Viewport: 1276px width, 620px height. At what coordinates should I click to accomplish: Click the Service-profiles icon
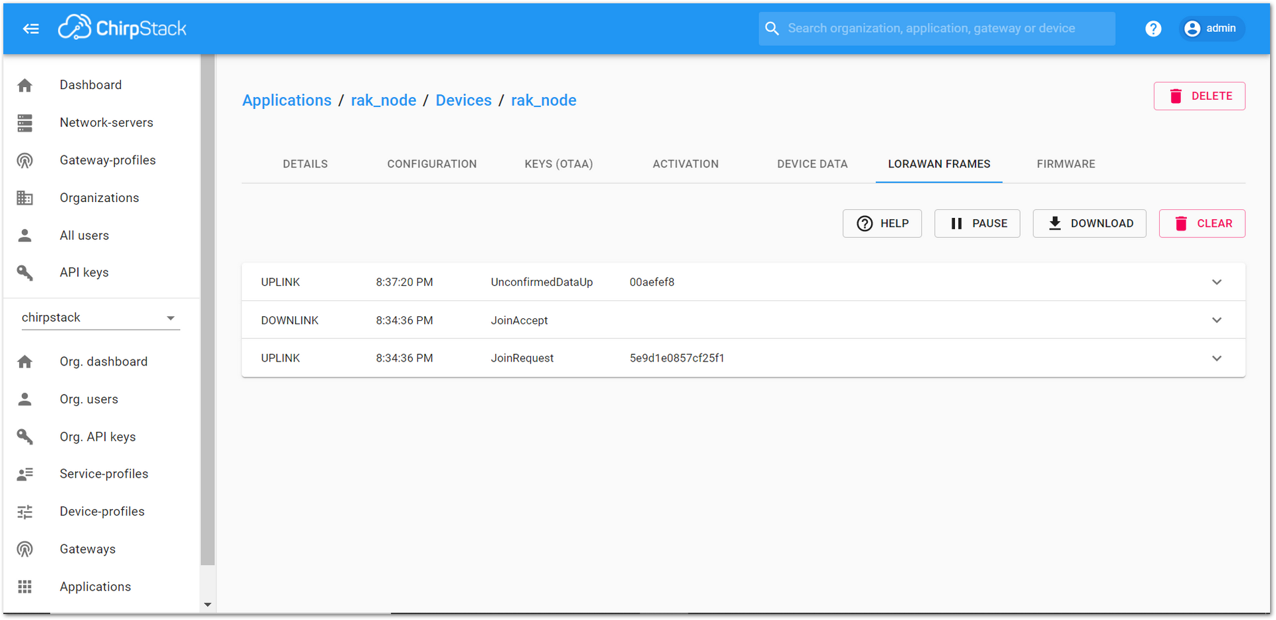pos(25,474)
